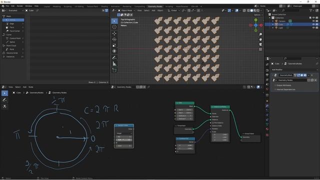Image resolution: width=320 pixels, height=180 pixels.
Task: Click the outliner search field
Action: pos(291,10)
